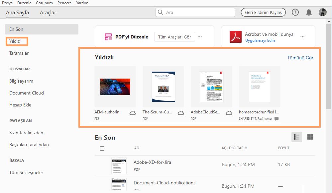Open the AdobeCloudSe thumbnail
The height and width of the screenshot is (193, 332).
[x=211, y=87]
